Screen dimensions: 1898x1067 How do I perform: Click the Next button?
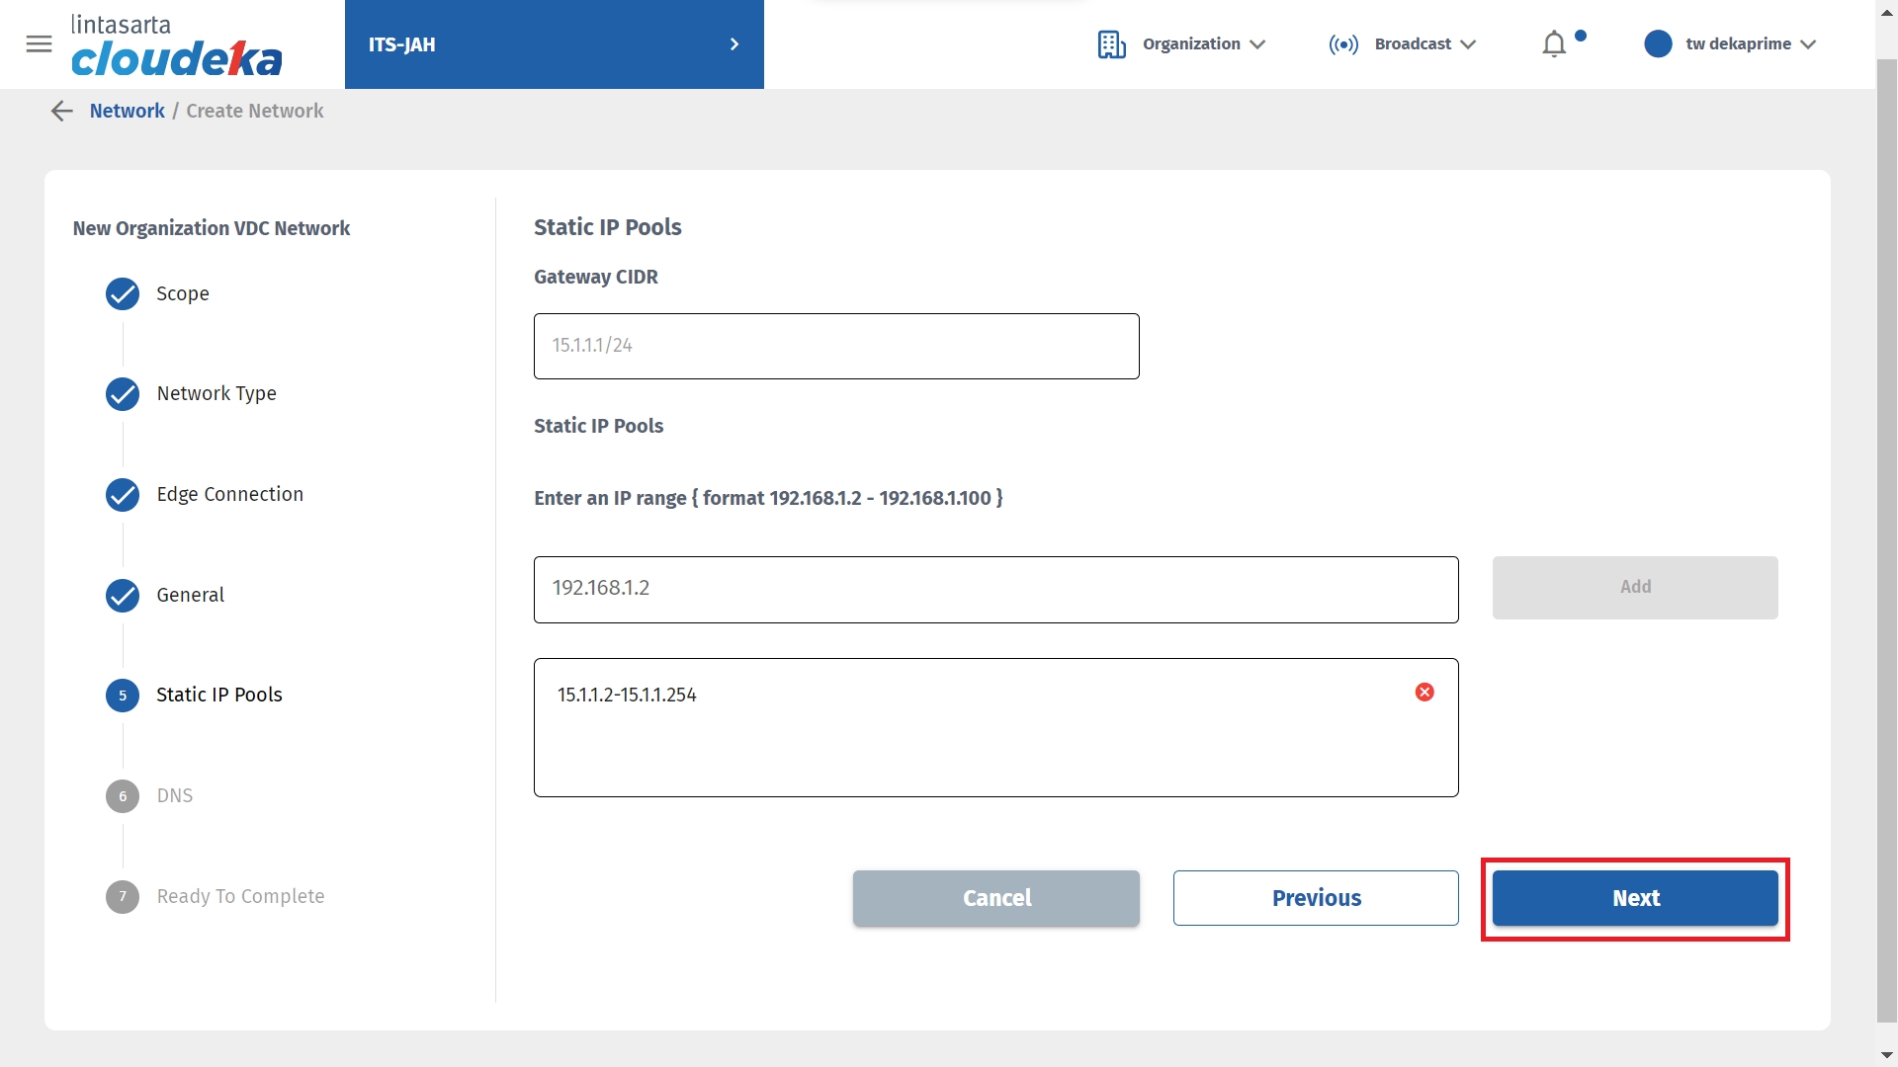click(1635, 898)
